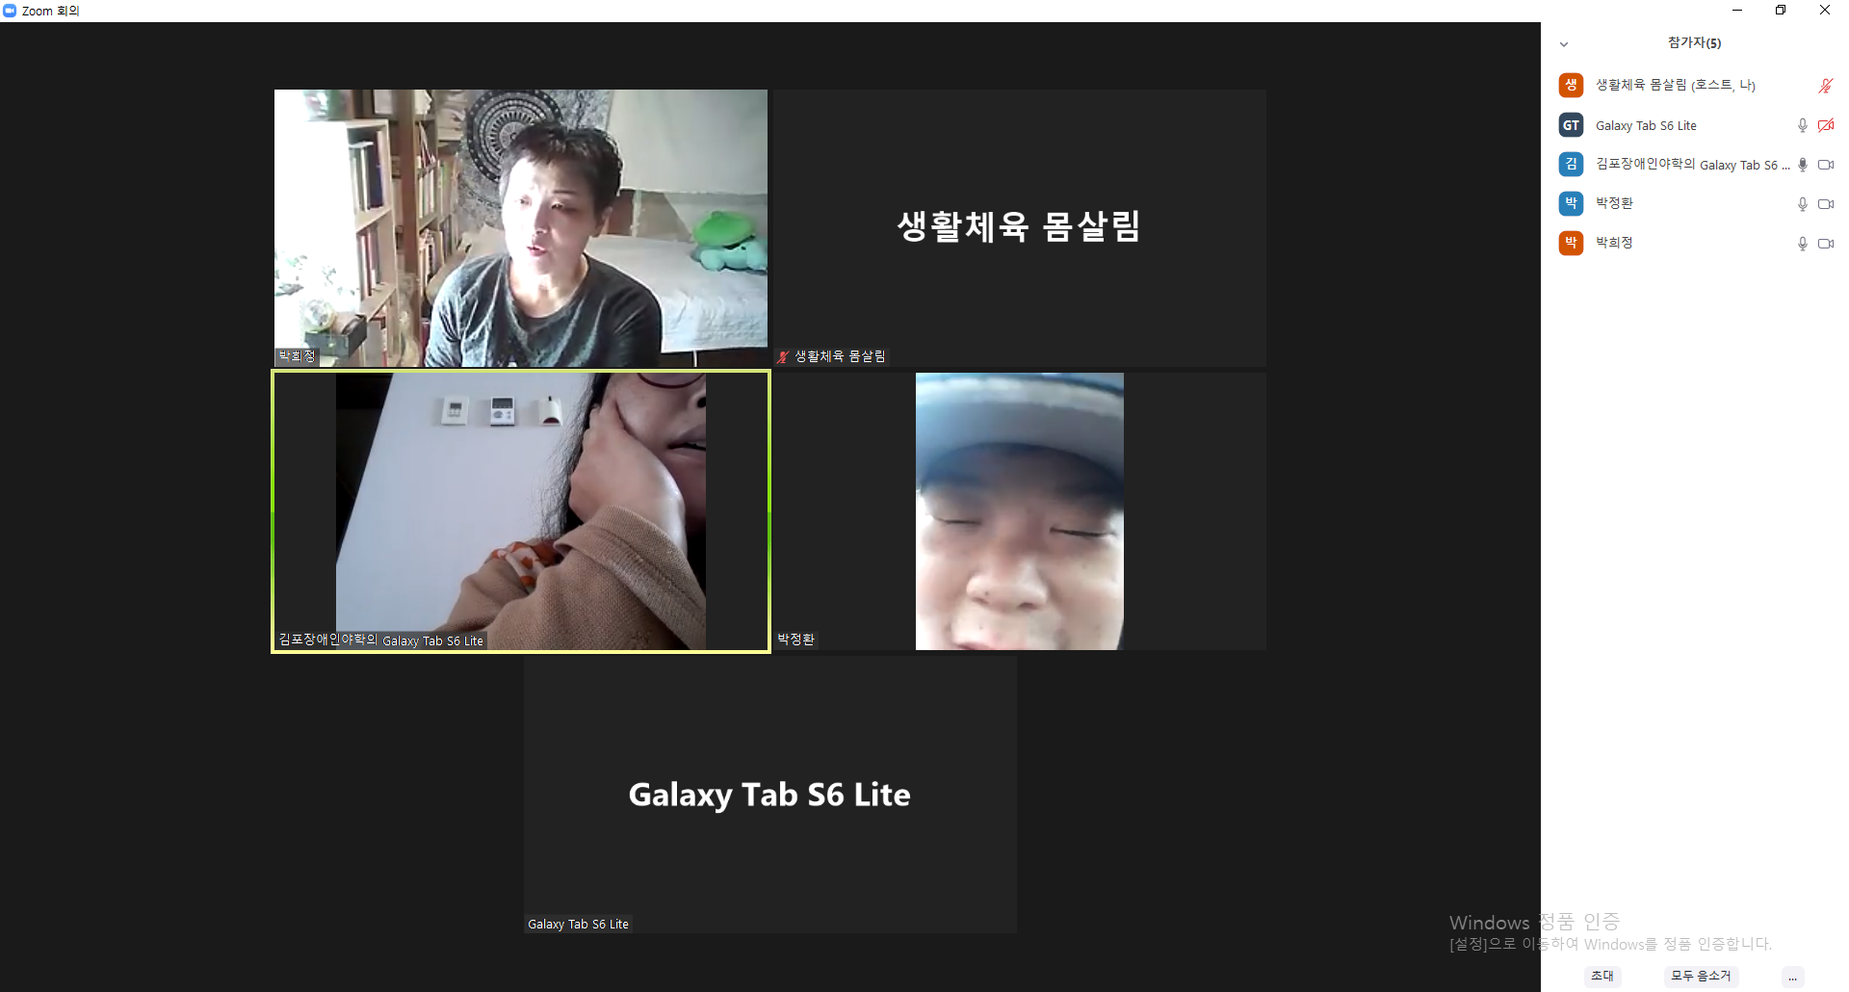The width and height of the screenshot is (1849, 992).
Task: Click the GT avatar icon
Action: (x=1571, y=125)
